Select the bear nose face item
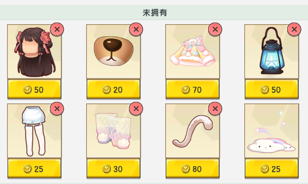 pos(114,52)
